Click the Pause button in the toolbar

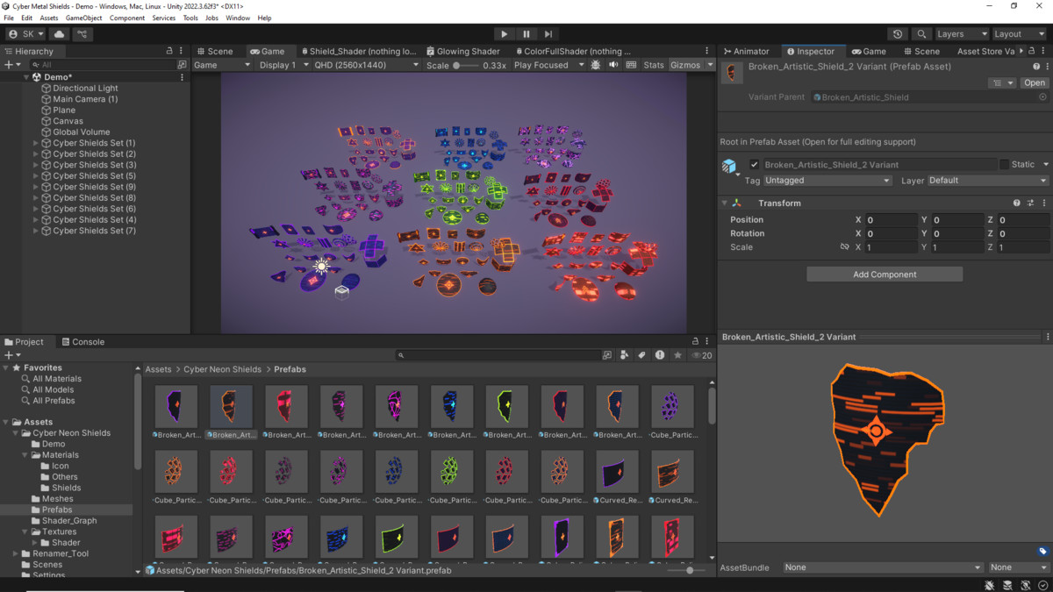[526, 33]
